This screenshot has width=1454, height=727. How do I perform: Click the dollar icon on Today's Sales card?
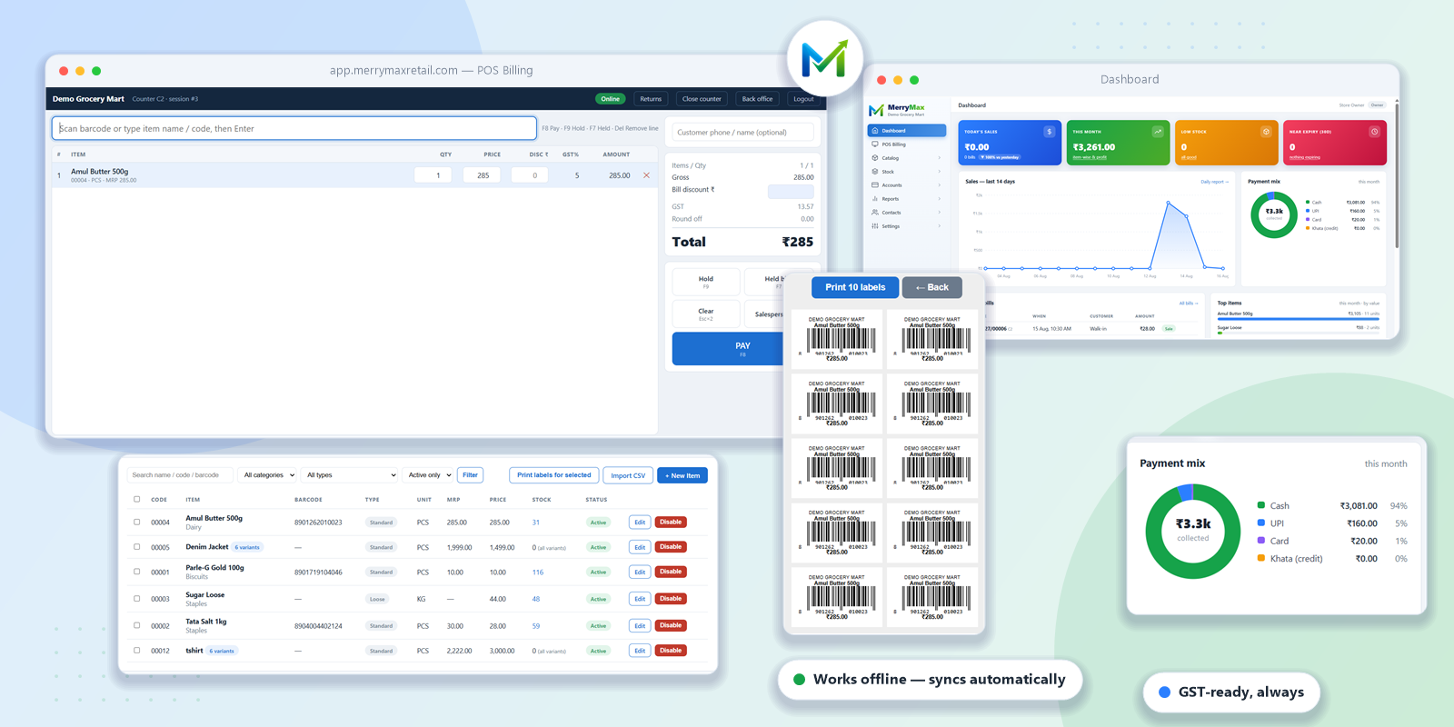[x=1049, y=132]
